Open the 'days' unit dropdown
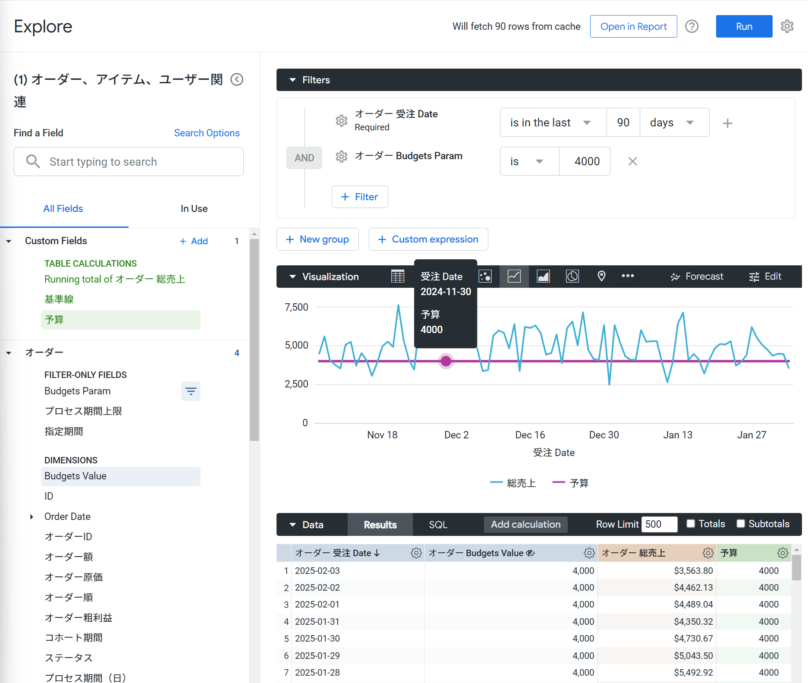808x683 pixels. point(674,123)
